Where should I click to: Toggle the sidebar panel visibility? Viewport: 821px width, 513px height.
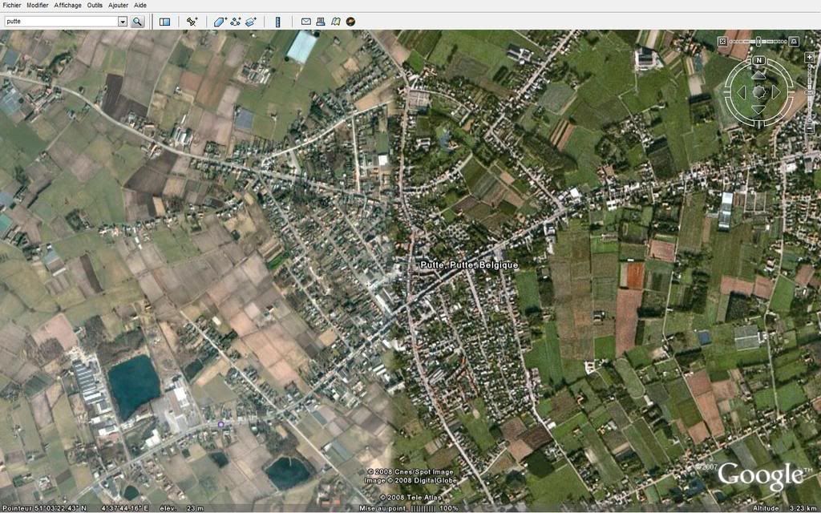[x=164, y=22]
